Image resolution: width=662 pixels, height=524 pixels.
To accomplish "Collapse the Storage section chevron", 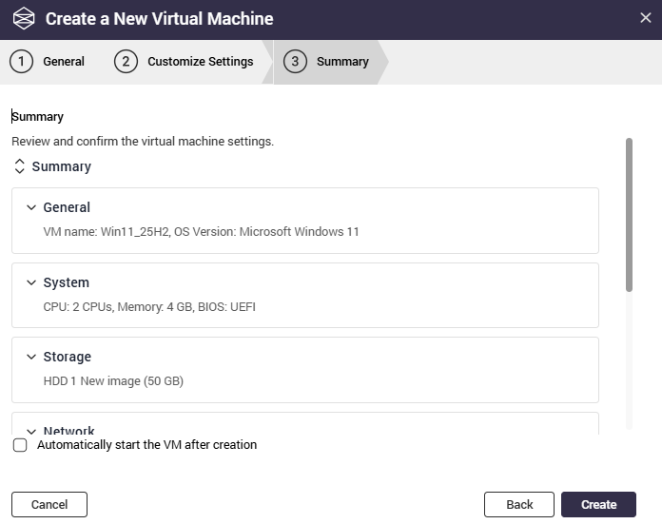I will (31, 357).
